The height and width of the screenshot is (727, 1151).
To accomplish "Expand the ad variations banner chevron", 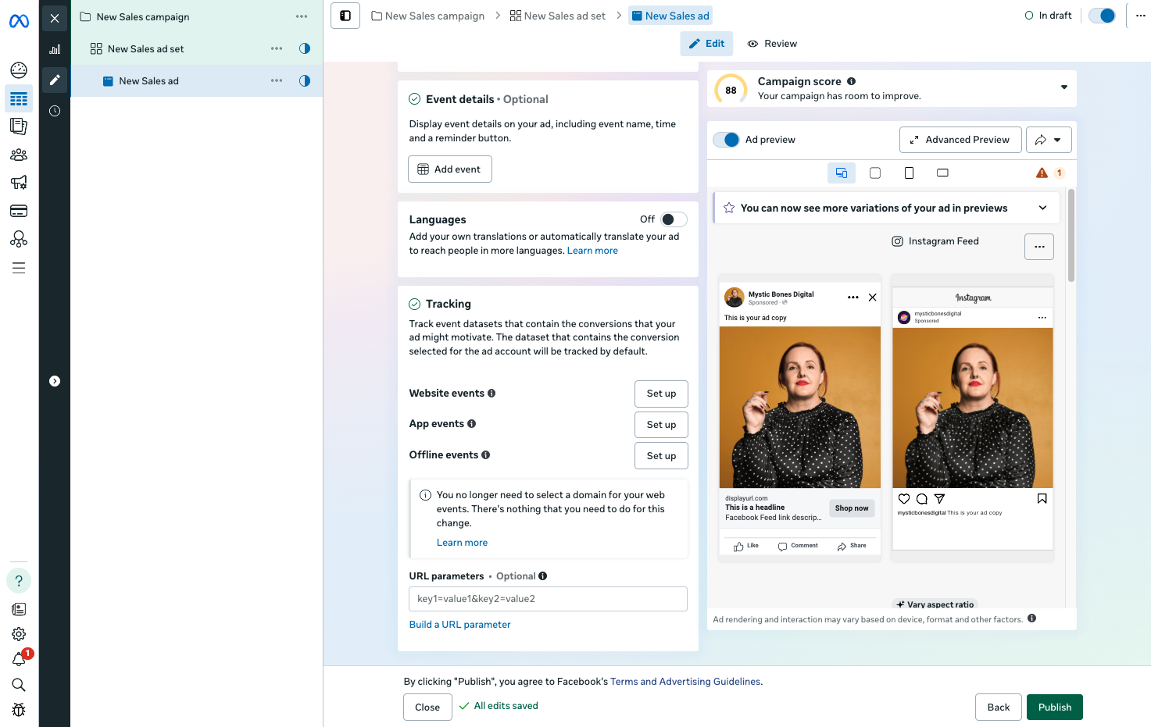I will tap(1042, 207).
